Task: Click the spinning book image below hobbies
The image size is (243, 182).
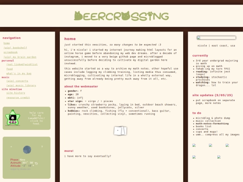Action: (x=120, y=131)
